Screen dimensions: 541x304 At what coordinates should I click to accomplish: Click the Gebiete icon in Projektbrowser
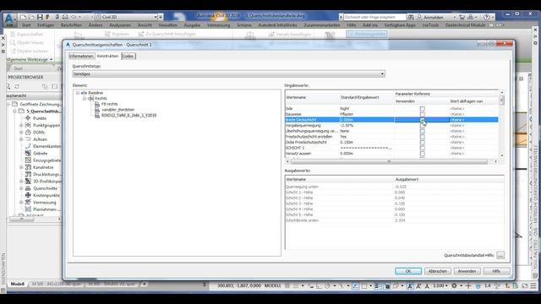pos(28,153)
